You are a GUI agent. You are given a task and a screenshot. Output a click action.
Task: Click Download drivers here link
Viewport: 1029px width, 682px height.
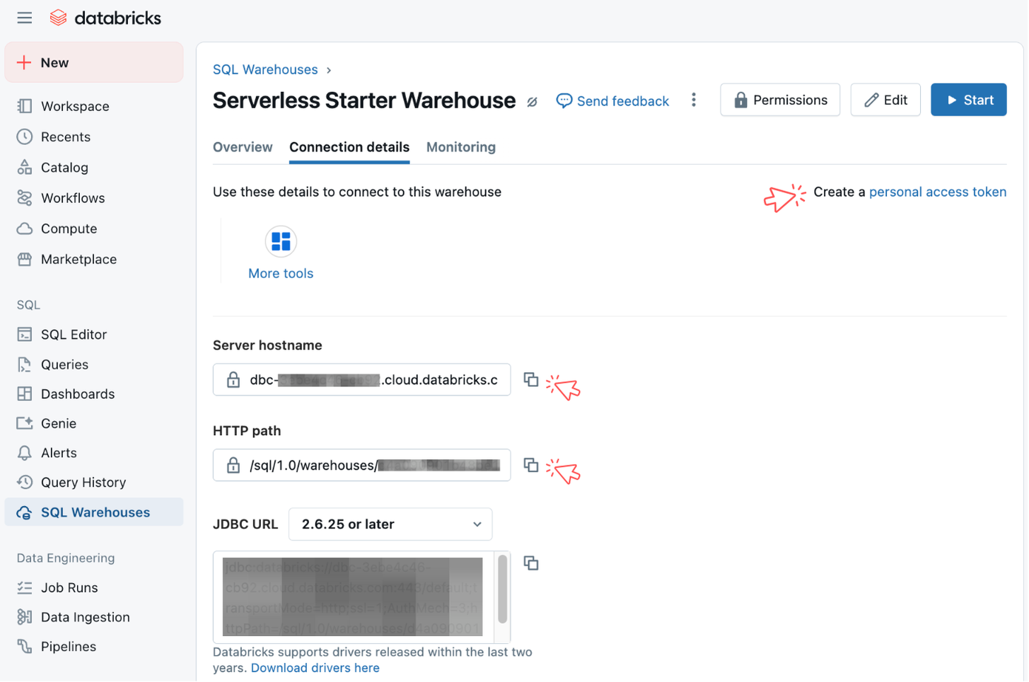click(315, 668)
